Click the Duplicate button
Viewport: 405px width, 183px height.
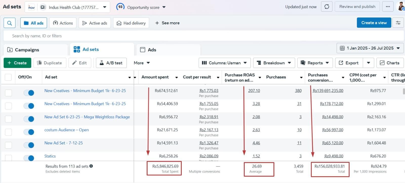point(50,63)
